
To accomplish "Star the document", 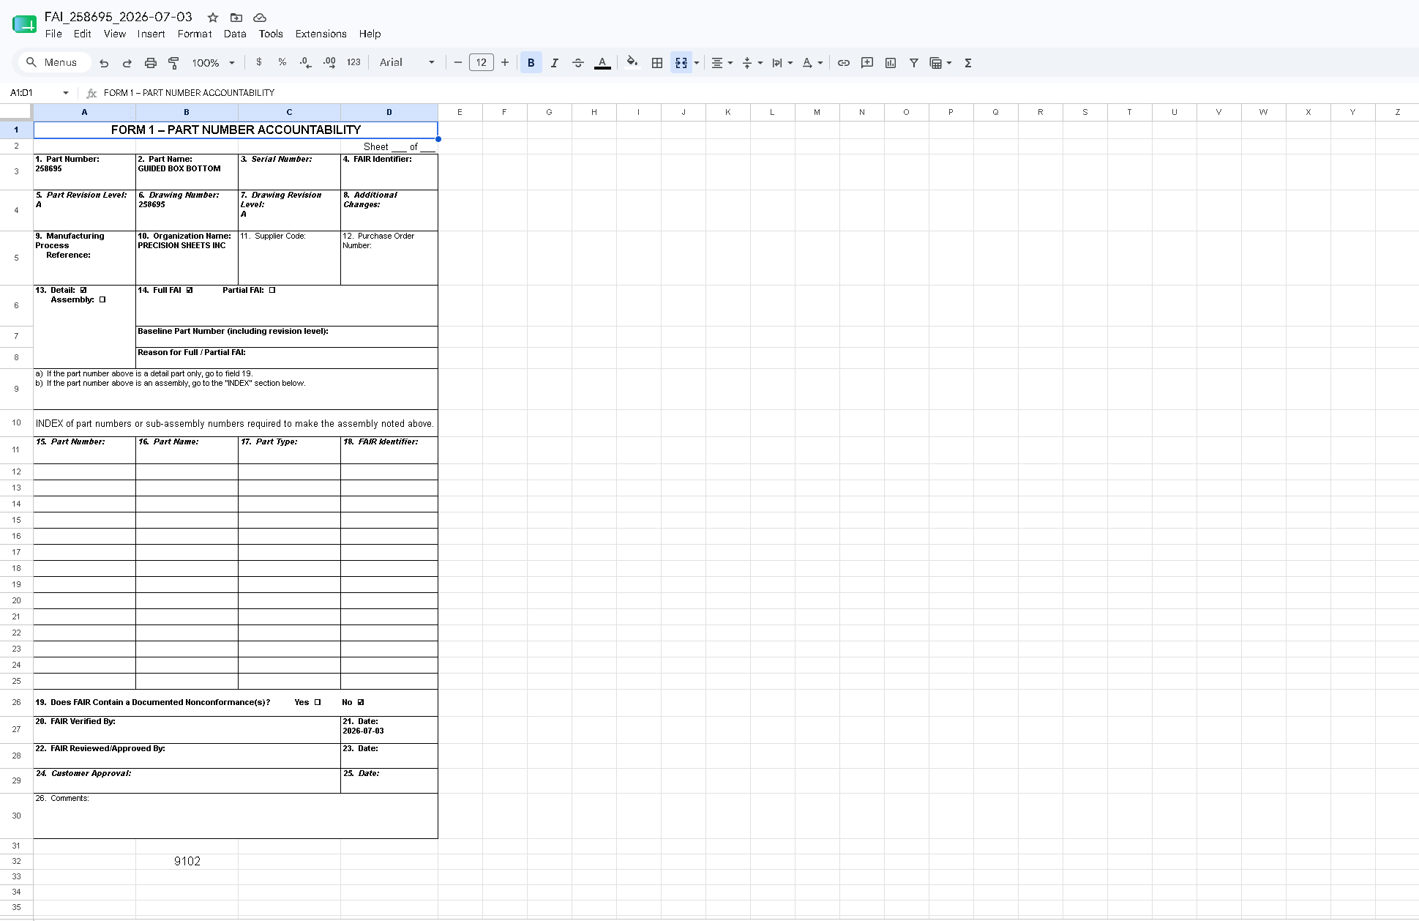I will click(x=213, y=18).
